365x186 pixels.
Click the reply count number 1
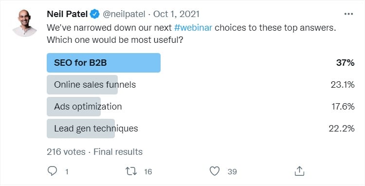[x=67, y=171]
